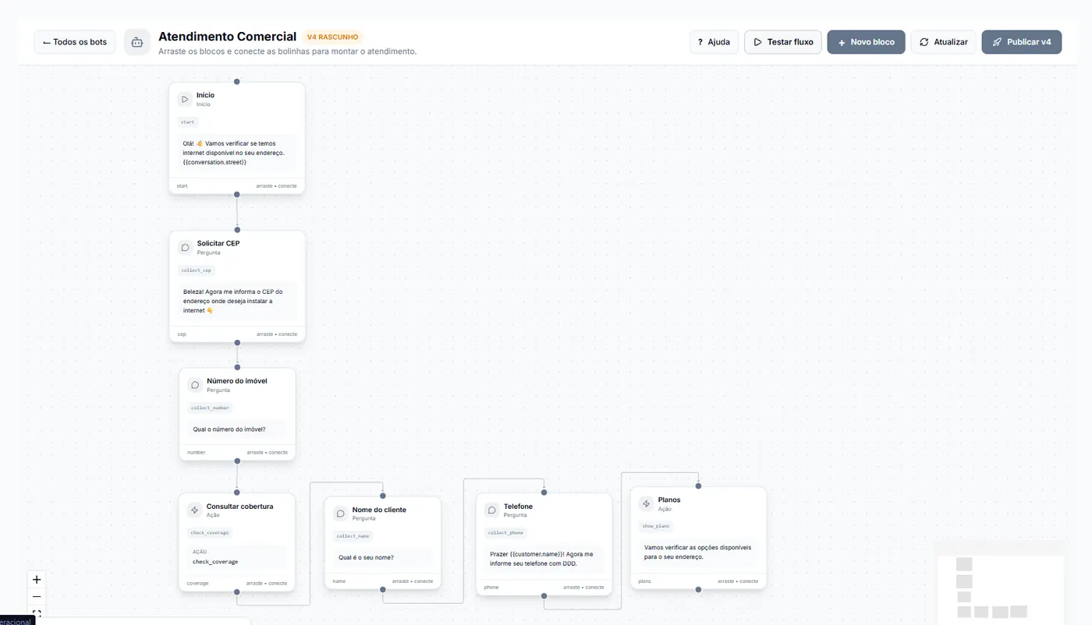
Task: Zoom out with the minus control
Action: click(37, 597)
